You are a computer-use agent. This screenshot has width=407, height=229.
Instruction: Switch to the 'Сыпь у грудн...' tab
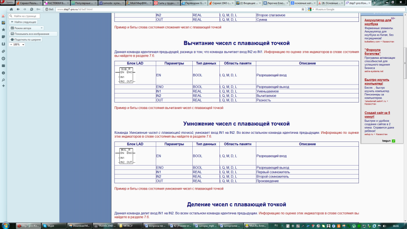pos(166,3)
